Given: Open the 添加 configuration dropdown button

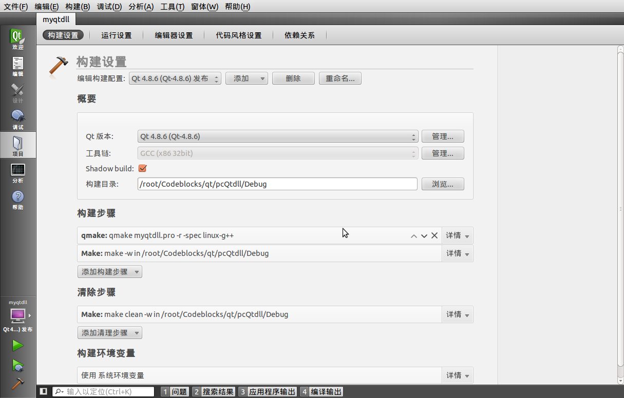Looking at the screenshot, I should tap(247, 78).
